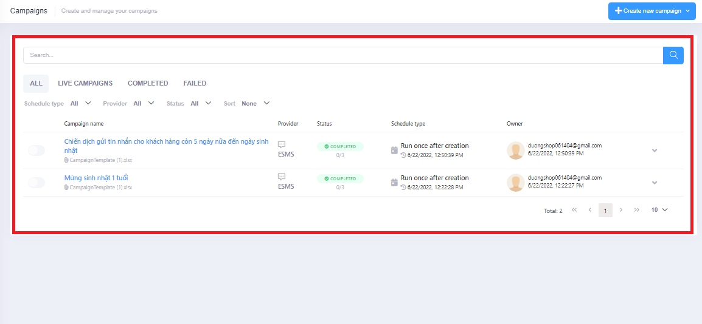Click calendar icon in first campaign's schedule
The width and height of the screenshot is (702, 324).
click(394, 150)
